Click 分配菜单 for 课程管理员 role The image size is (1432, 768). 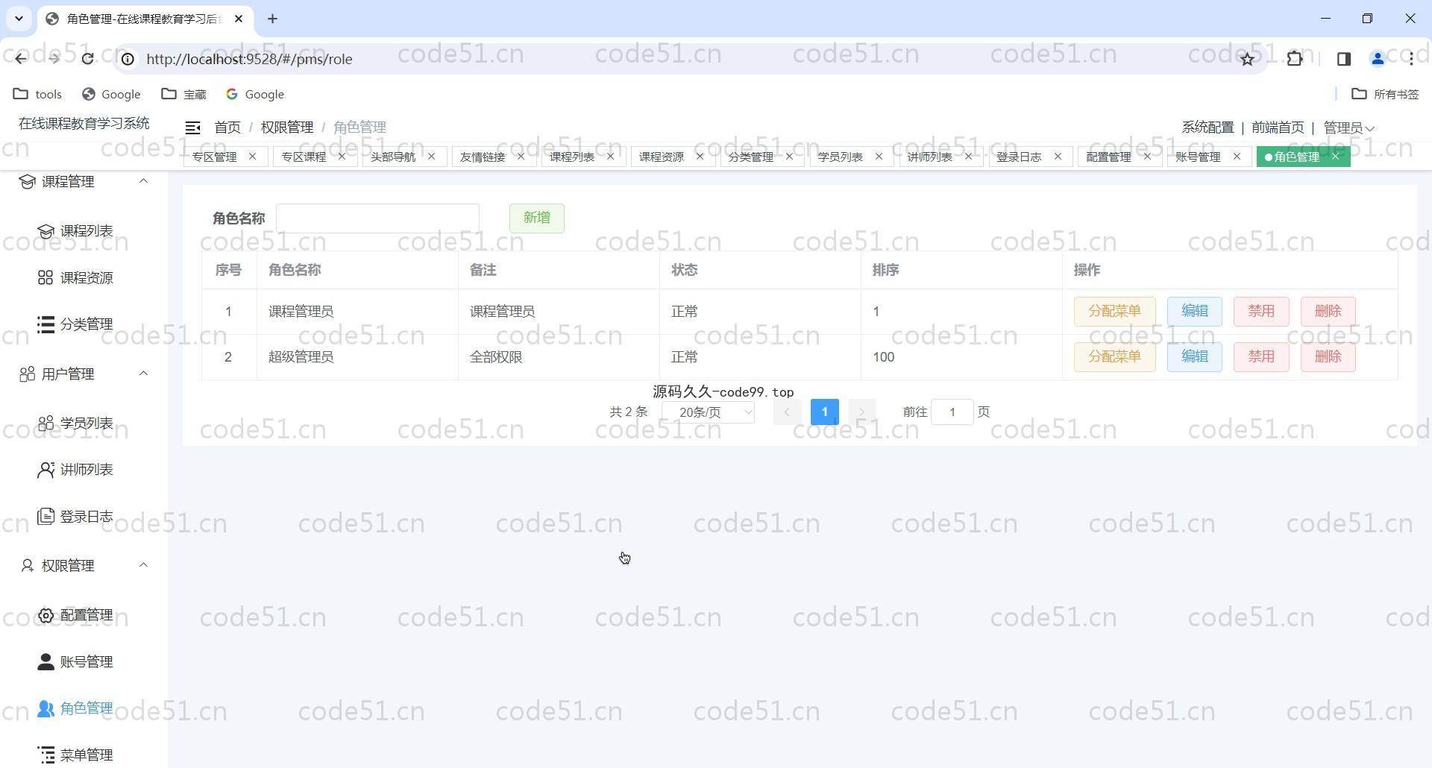(x=1114, y=312)
